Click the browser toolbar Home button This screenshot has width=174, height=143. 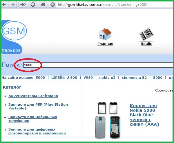tap(43, 5)
